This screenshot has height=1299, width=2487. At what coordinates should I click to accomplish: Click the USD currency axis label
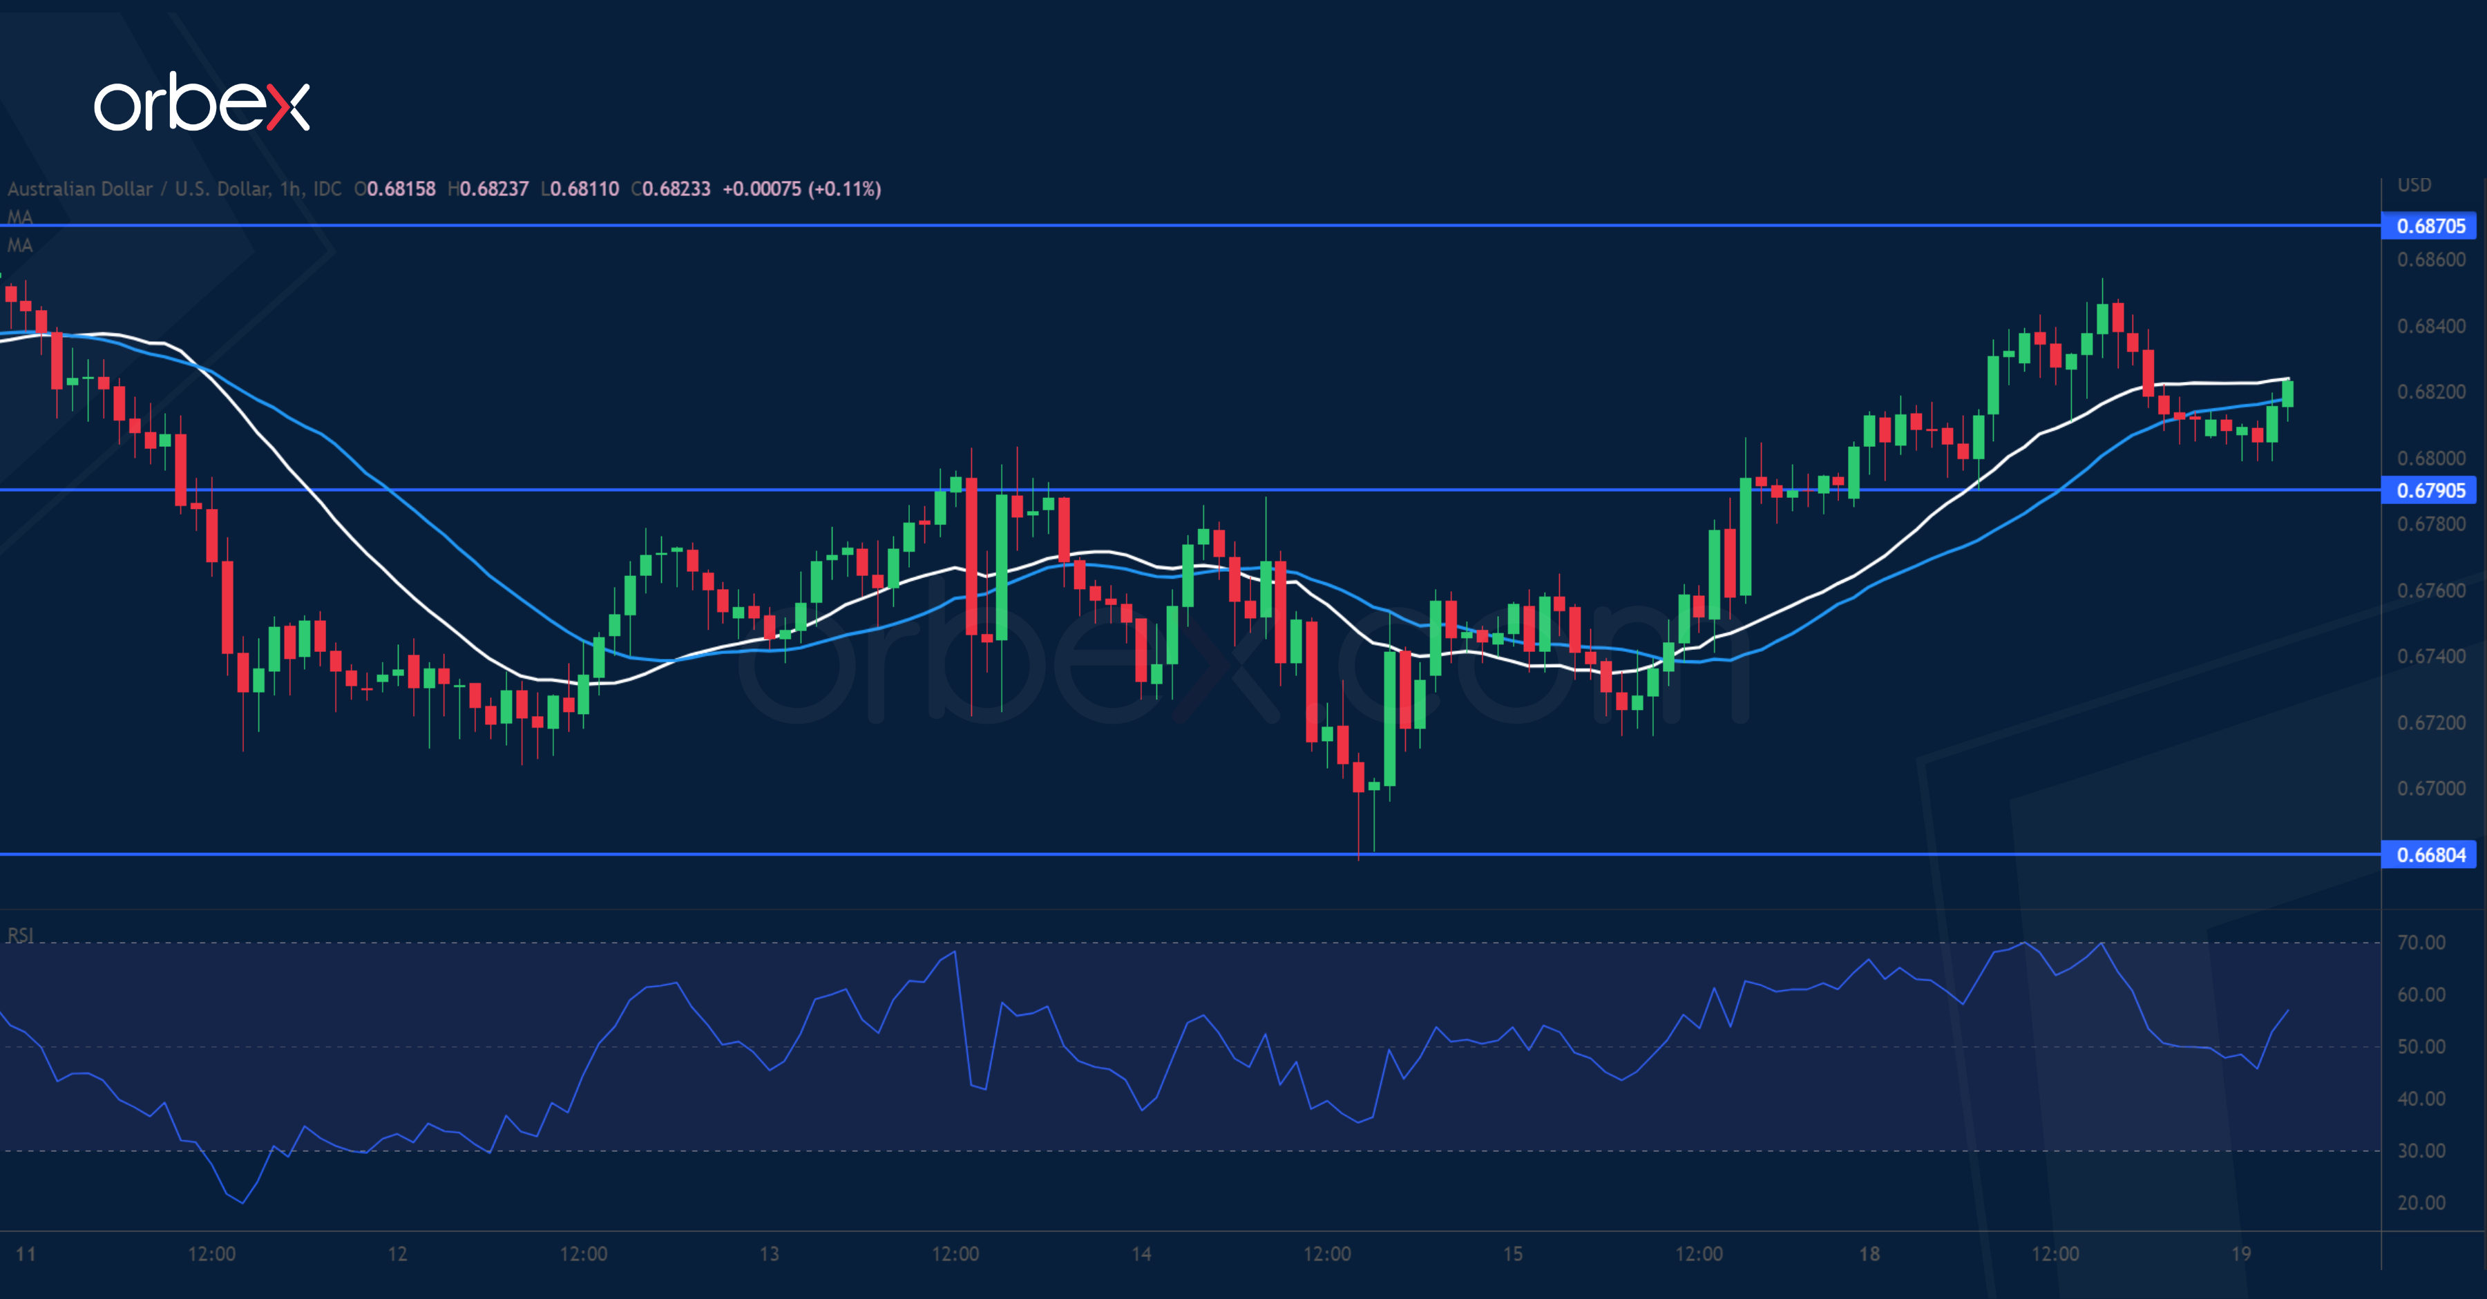pos(2414,185)
